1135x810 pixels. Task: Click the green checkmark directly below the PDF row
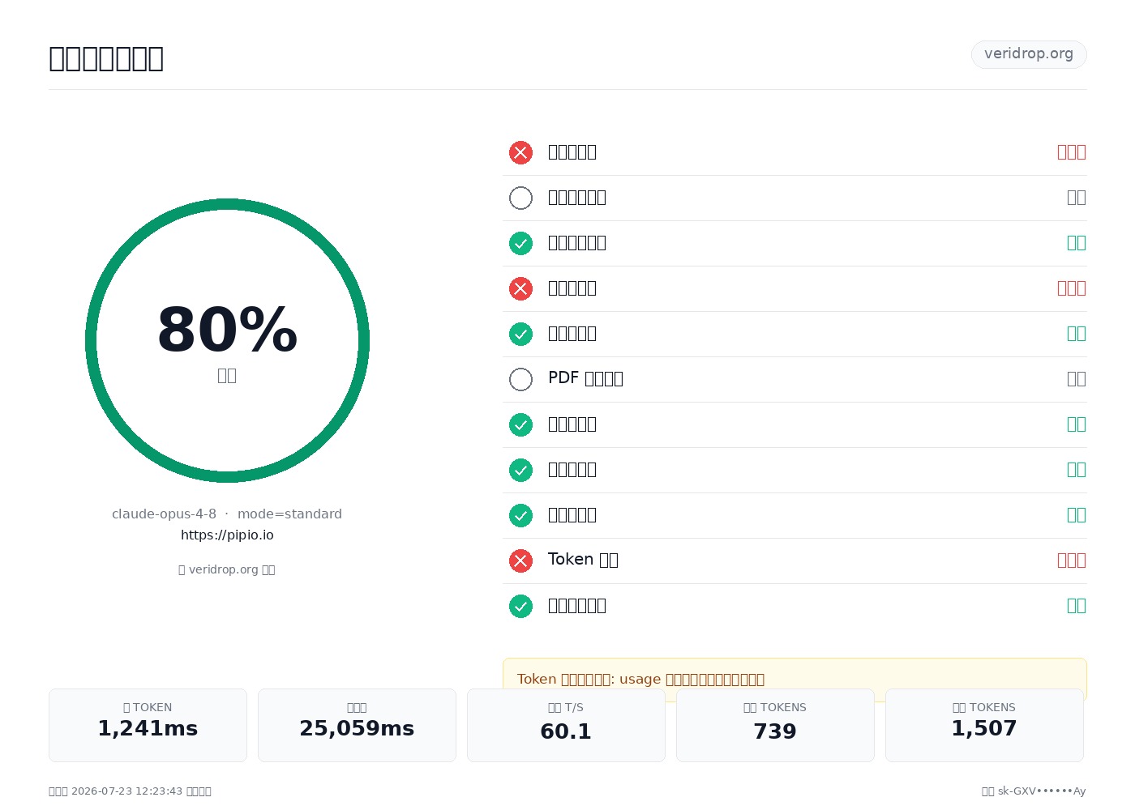520,424
